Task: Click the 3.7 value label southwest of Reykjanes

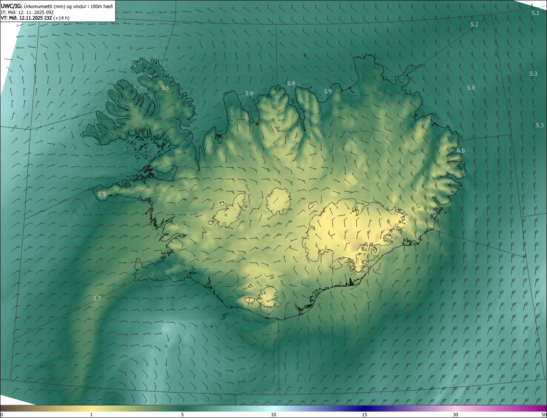Action: 97,299
